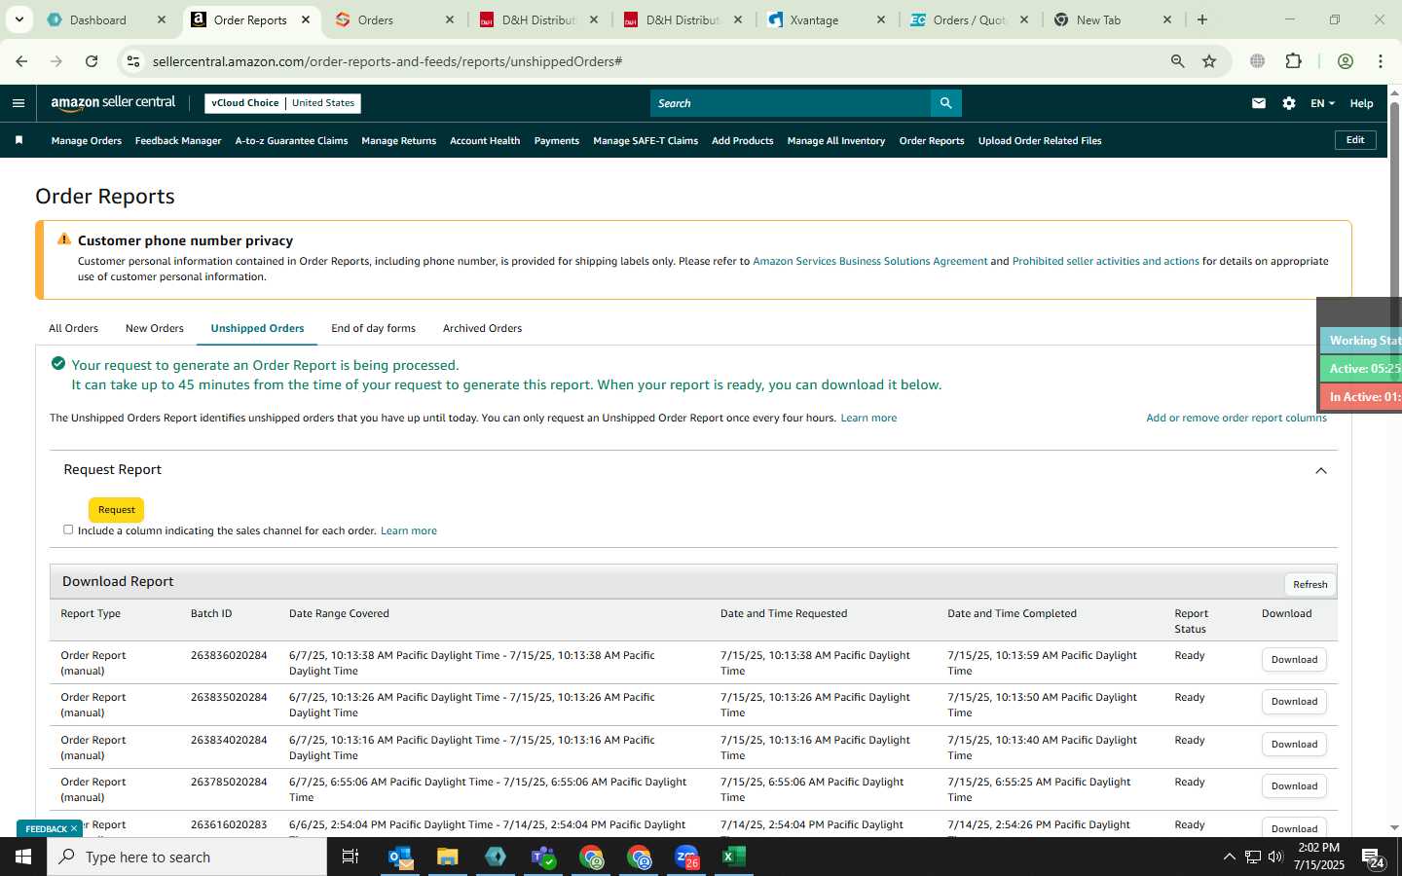Screen dimensions: 1402x876
Task: Reload the page with refresh icon
Action: coord(92,61)
